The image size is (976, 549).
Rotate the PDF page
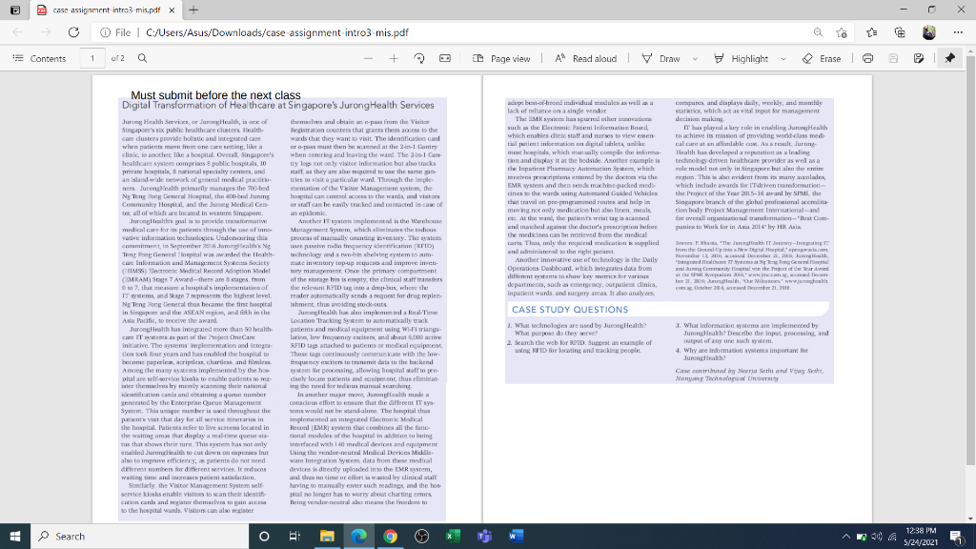(x=419, y=58)
